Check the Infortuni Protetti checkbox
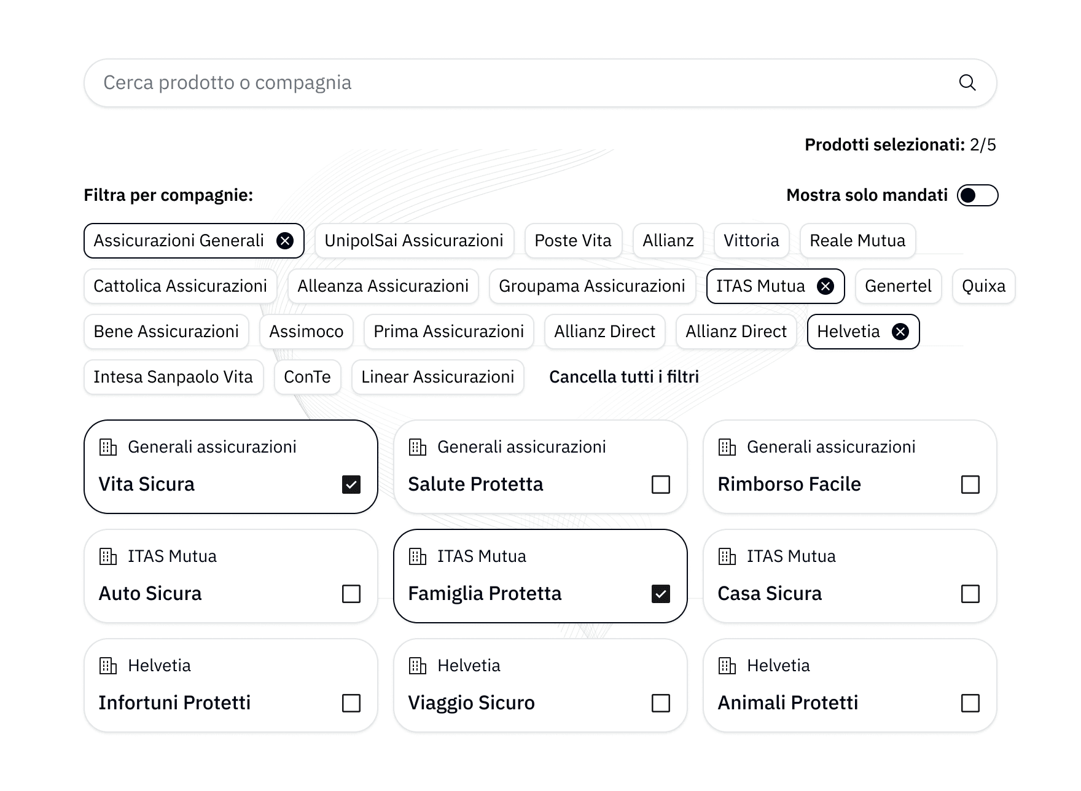The height and width of the screenshot is (791, 1081). click(x=351, y=703)
